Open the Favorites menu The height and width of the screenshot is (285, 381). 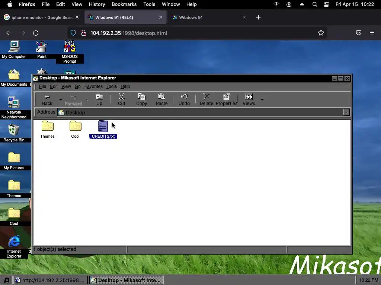click(x=93, y=86)
